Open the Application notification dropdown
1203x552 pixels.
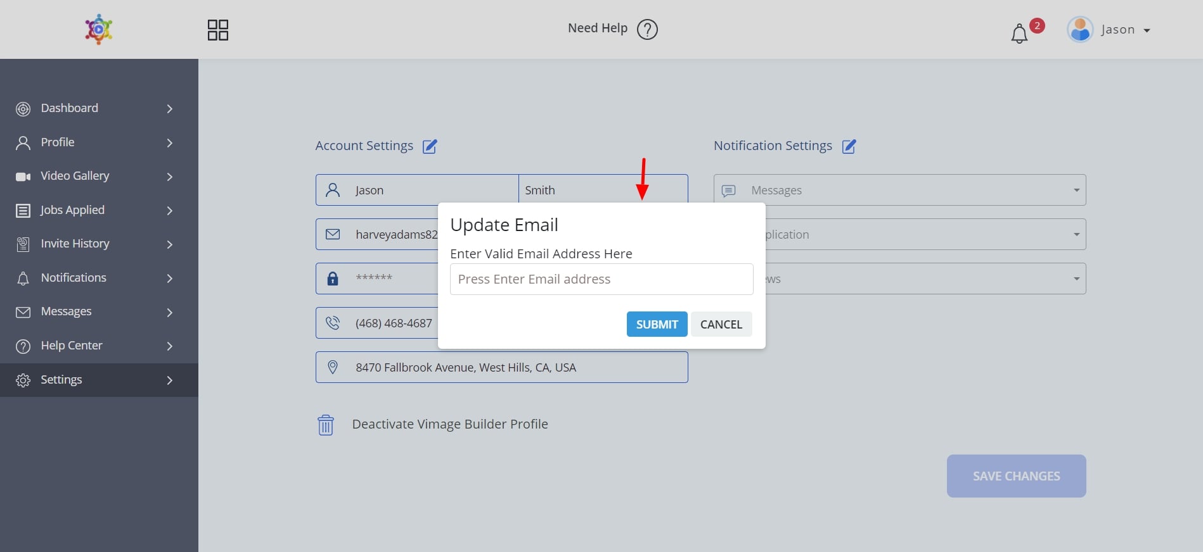pyautogui.click(x=1076, y=235)
